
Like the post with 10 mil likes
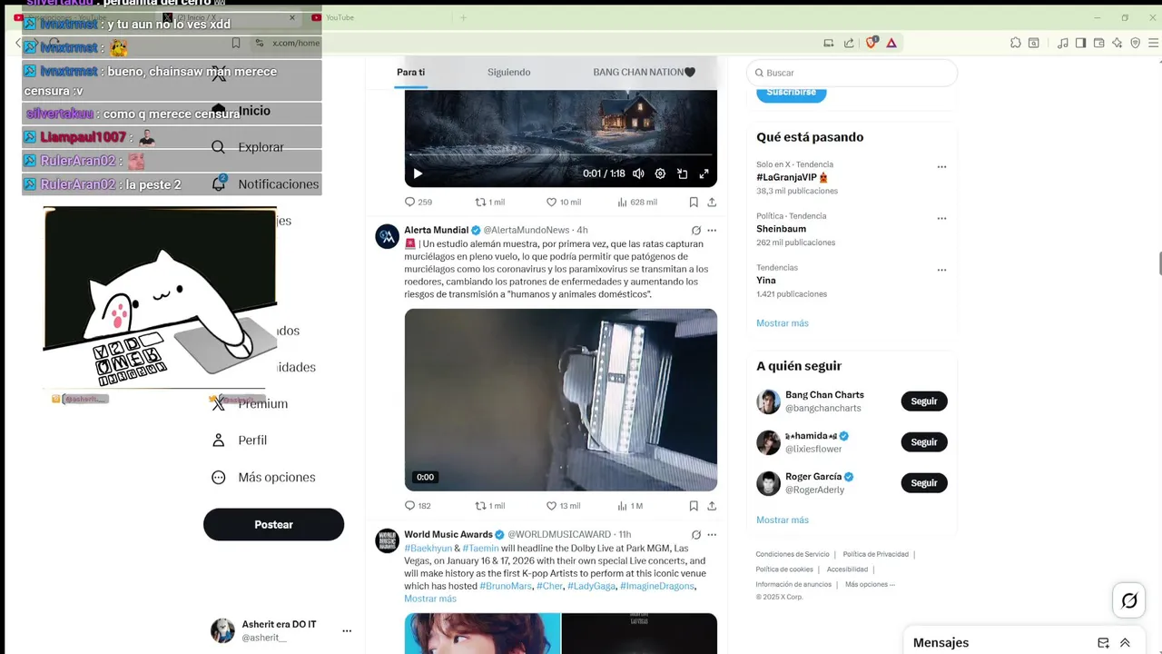click(x=563, y=202)
